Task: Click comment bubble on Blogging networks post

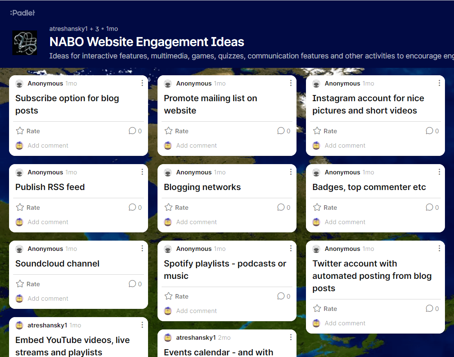Action: (x=281, y=207)
